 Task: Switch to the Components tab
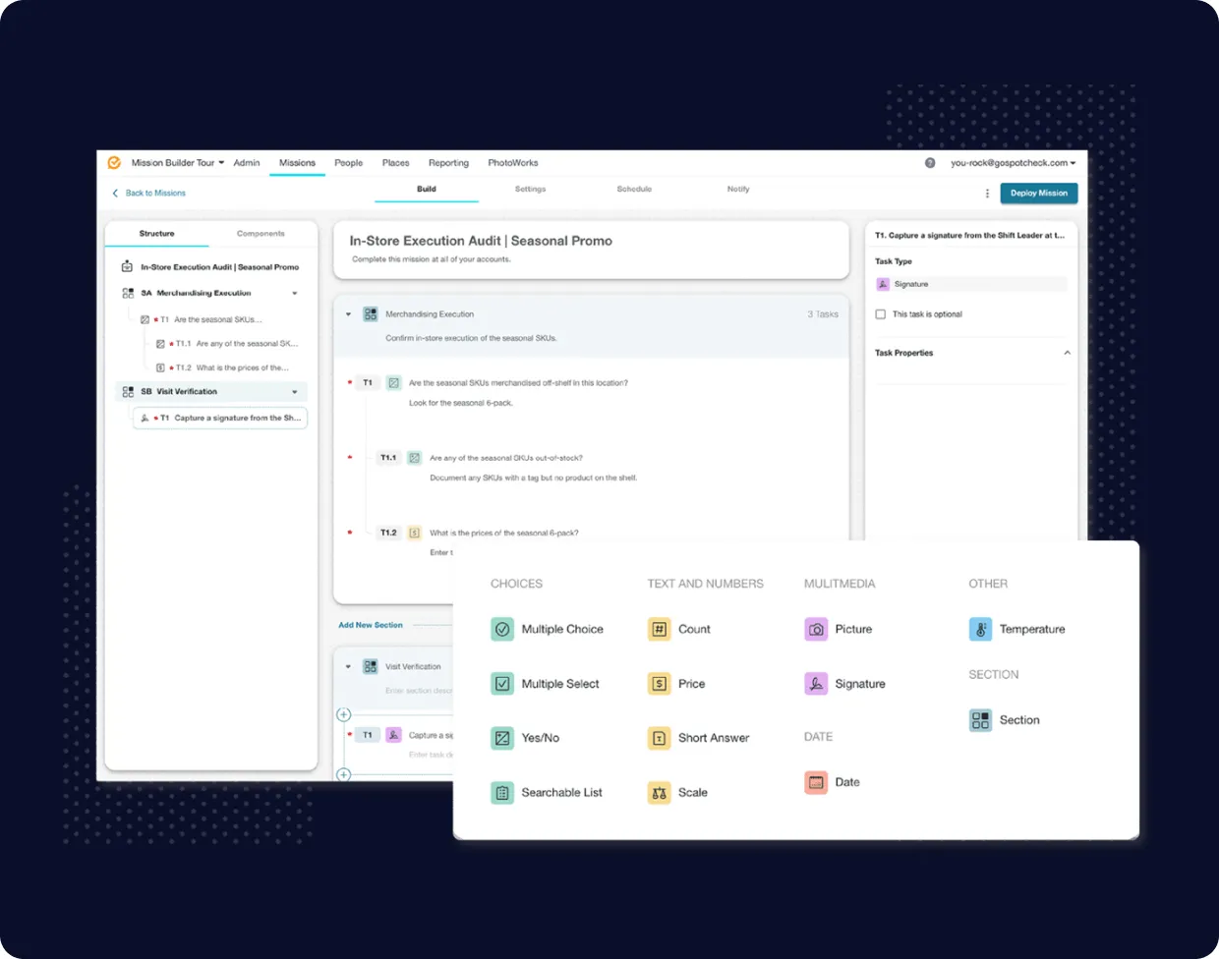(260, 233)
